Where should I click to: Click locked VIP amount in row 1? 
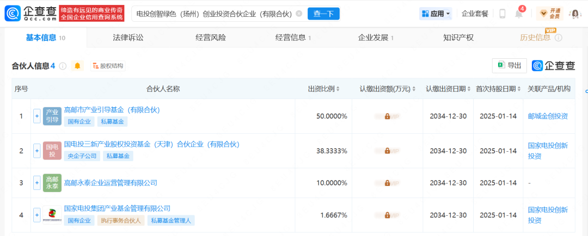point(387,116)
